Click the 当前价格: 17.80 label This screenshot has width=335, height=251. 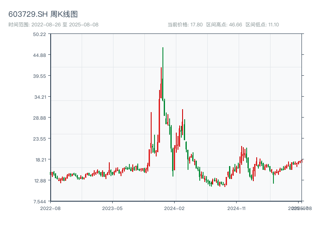coord(185,25)
